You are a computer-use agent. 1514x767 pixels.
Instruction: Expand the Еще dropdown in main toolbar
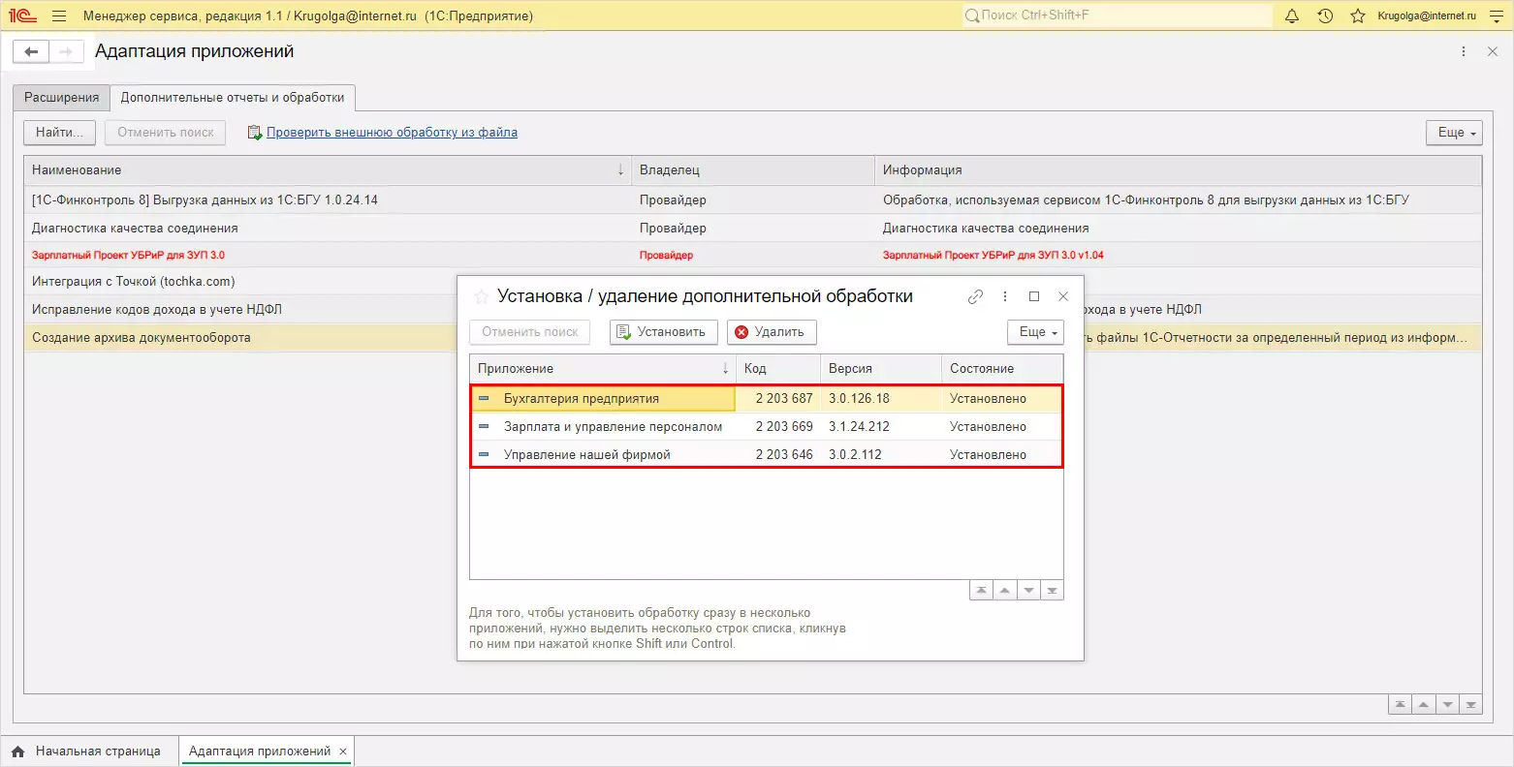tap(1454, 133)
